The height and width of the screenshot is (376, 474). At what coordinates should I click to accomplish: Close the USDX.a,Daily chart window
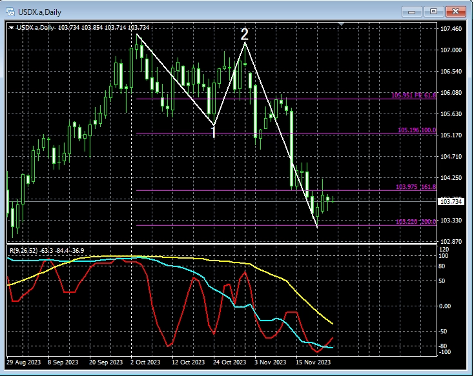pos(455,11)
